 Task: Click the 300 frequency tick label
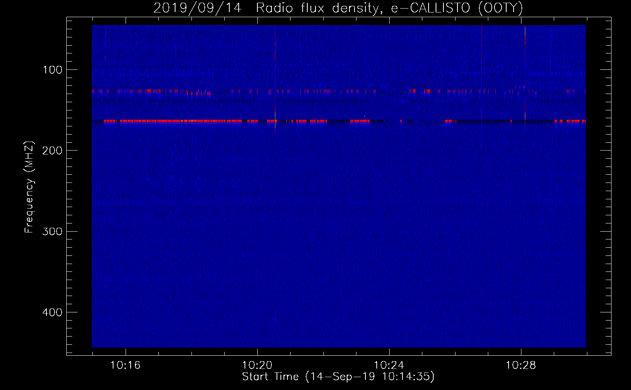(x=52, y=232)
